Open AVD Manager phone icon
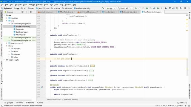 (x=177, y=8)
